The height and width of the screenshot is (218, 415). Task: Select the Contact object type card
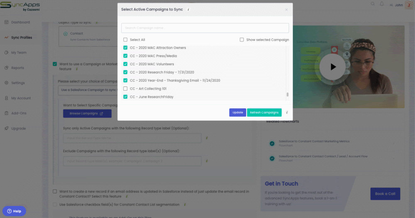(x=88, y=36)
